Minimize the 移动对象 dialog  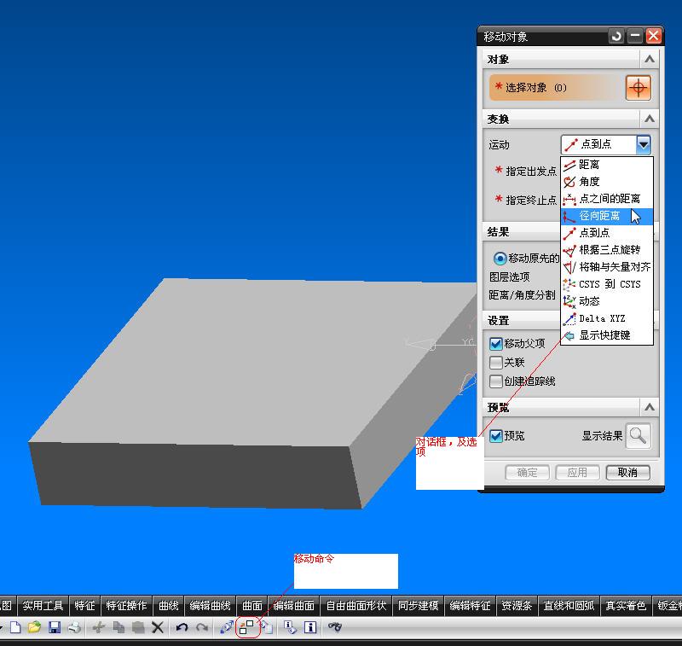(635, 36)
